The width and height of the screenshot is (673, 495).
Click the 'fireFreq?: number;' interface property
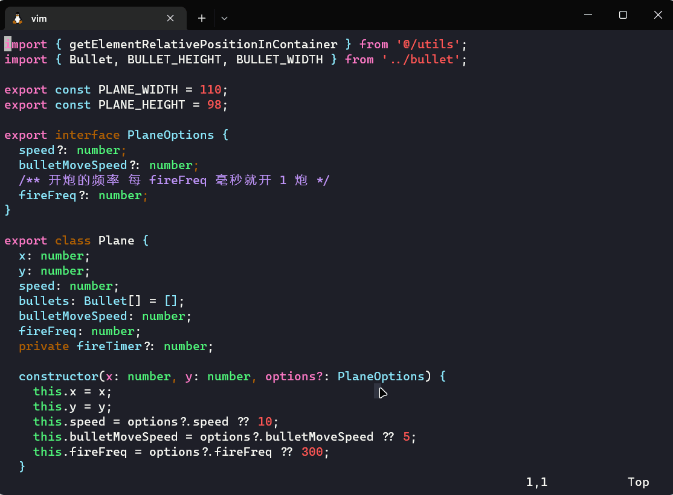83,195
